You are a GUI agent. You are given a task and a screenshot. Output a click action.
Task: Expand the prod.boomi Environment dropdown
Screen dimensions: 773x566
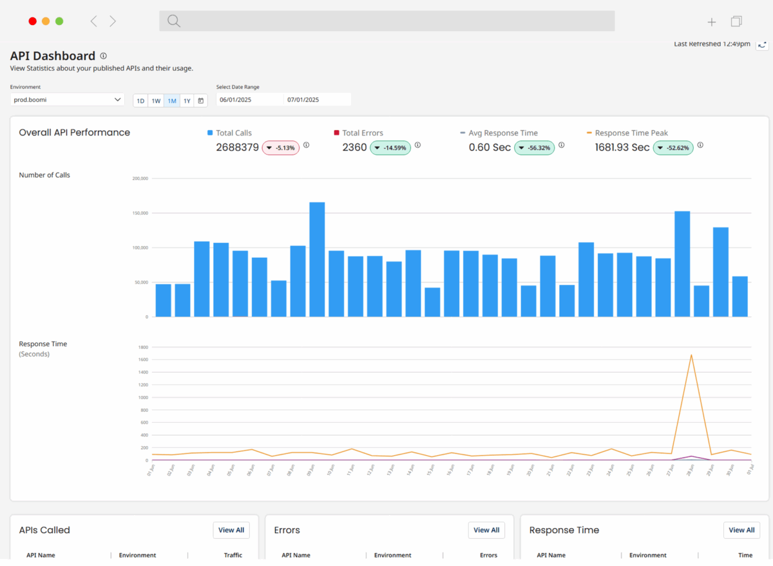[67, 100]
